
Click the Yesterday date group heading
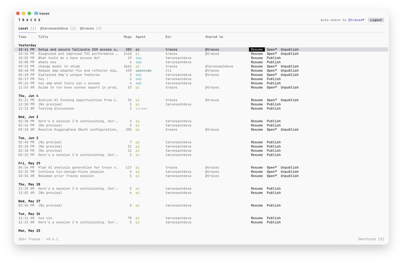pyautogui.click(x=27, y=45)
